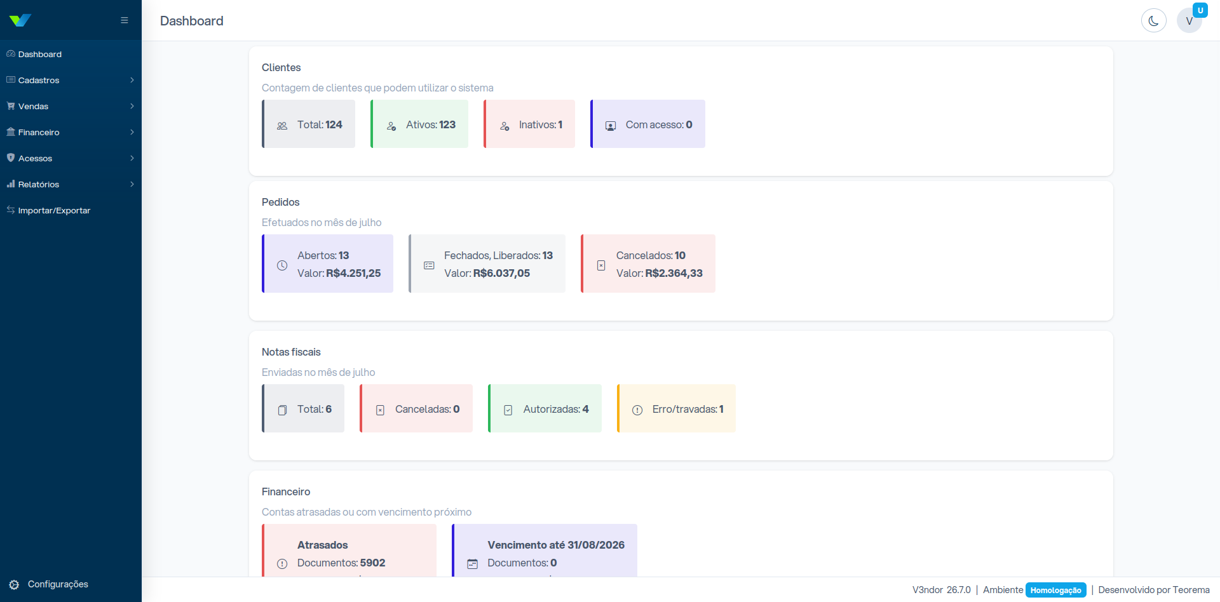This screenshot has width=1220, height=602.
Task: Click the Configurações gear icon
Action: pyautogui.click(x=14, y=584)
